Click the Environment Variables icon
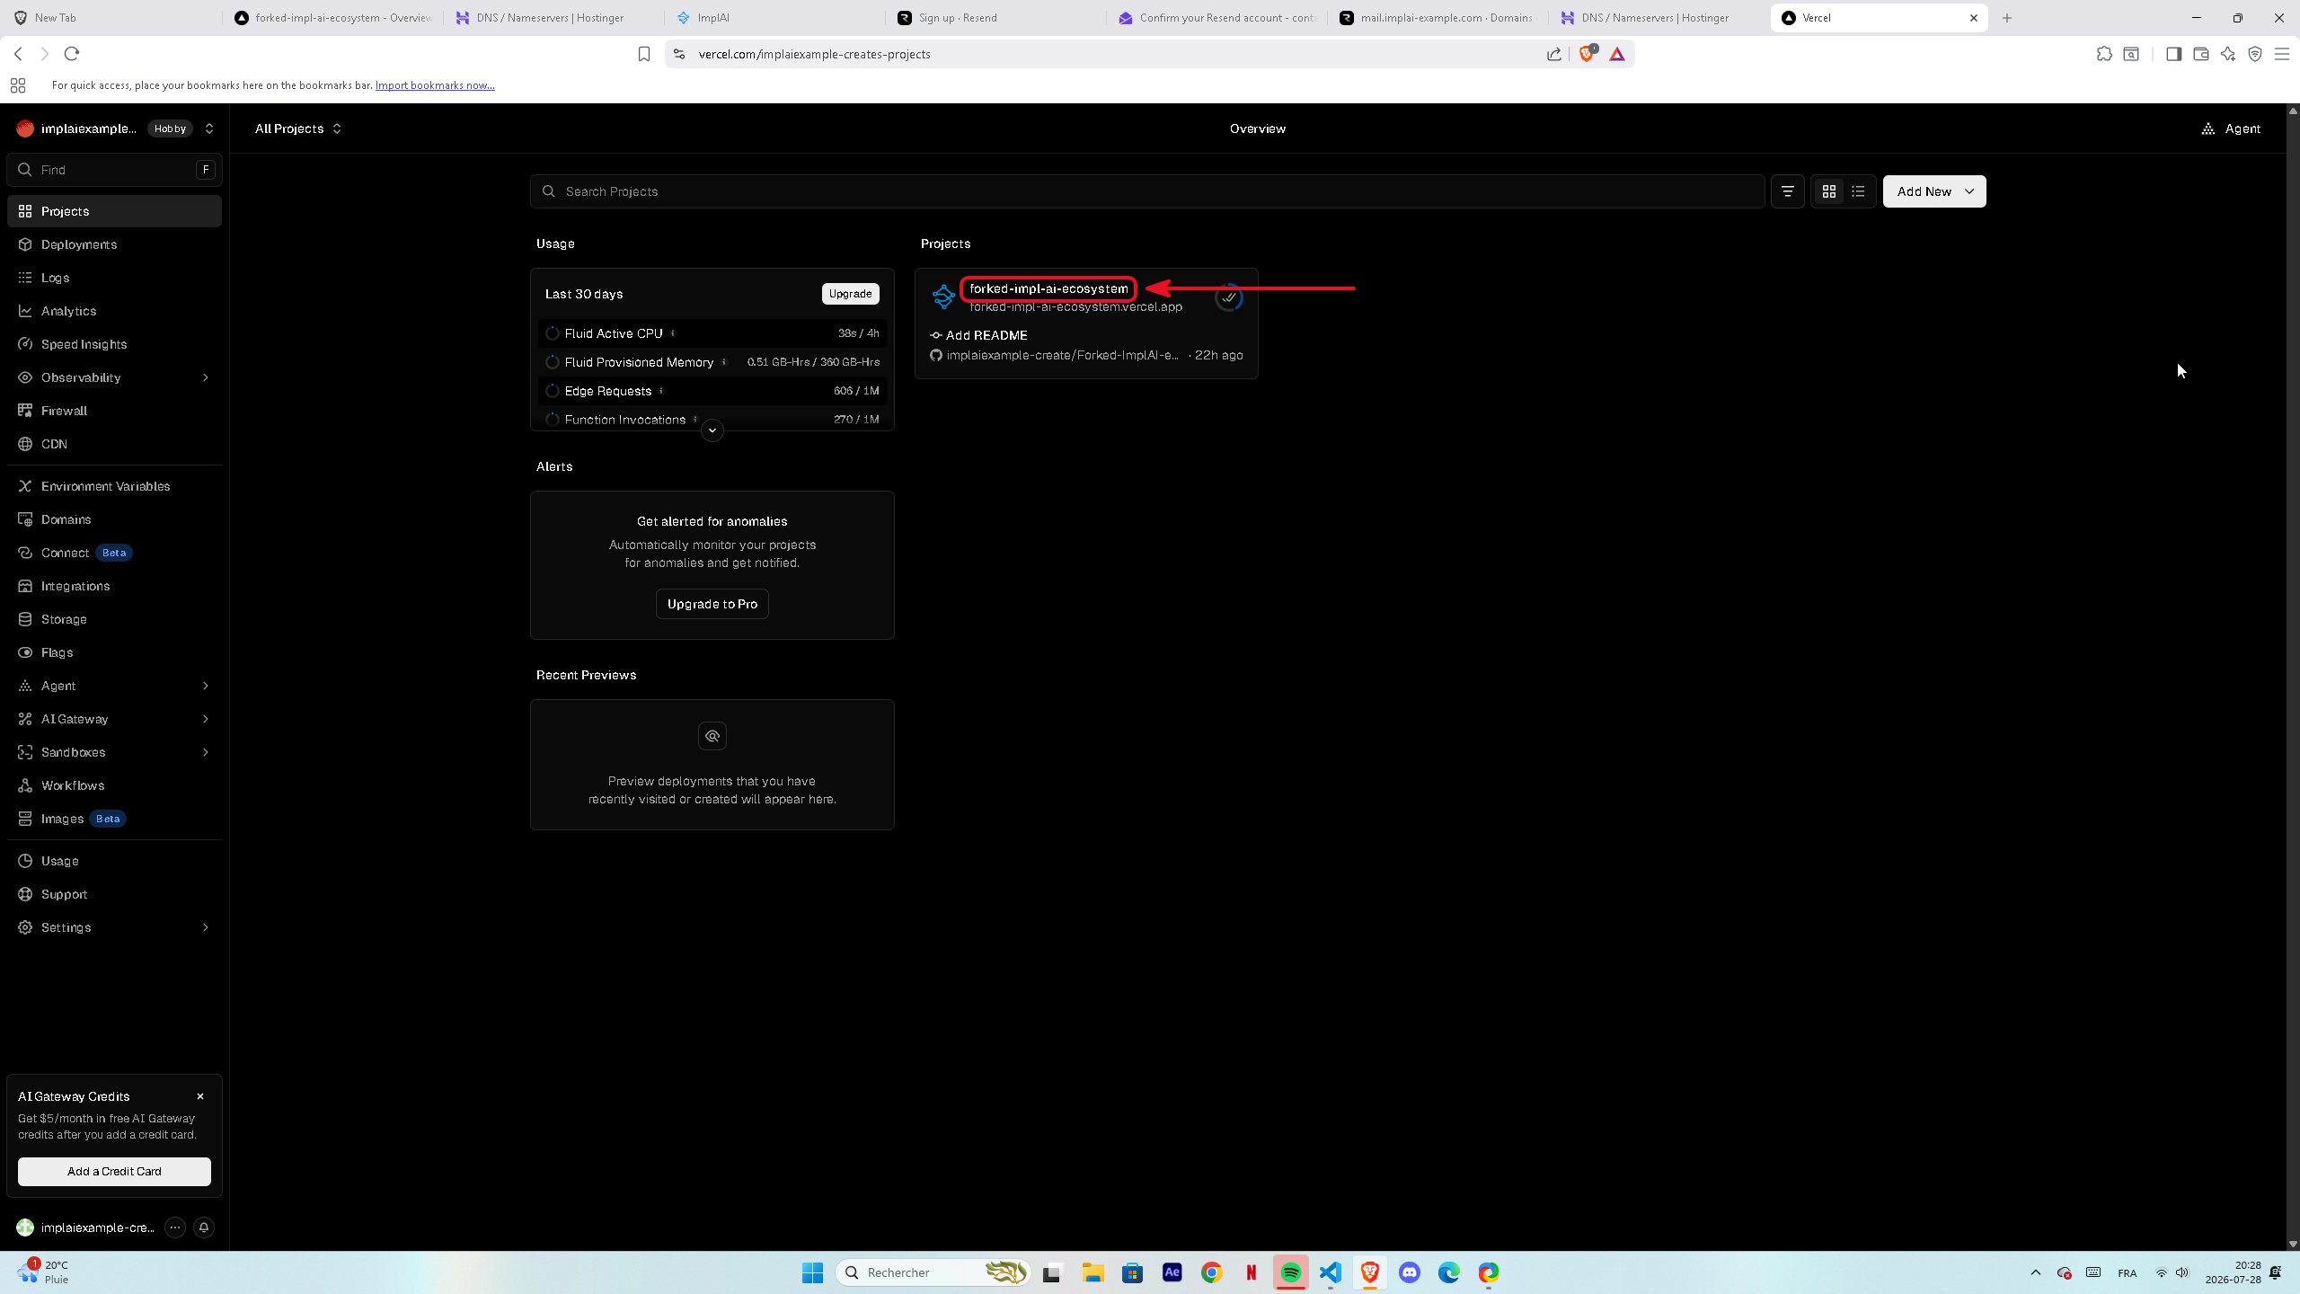2300x1294 pixels. [x=25, y=486]
